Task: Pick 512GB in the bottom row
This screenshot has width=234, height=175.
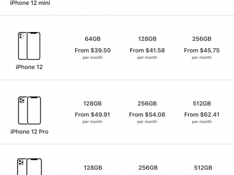Action: (203, 168)
